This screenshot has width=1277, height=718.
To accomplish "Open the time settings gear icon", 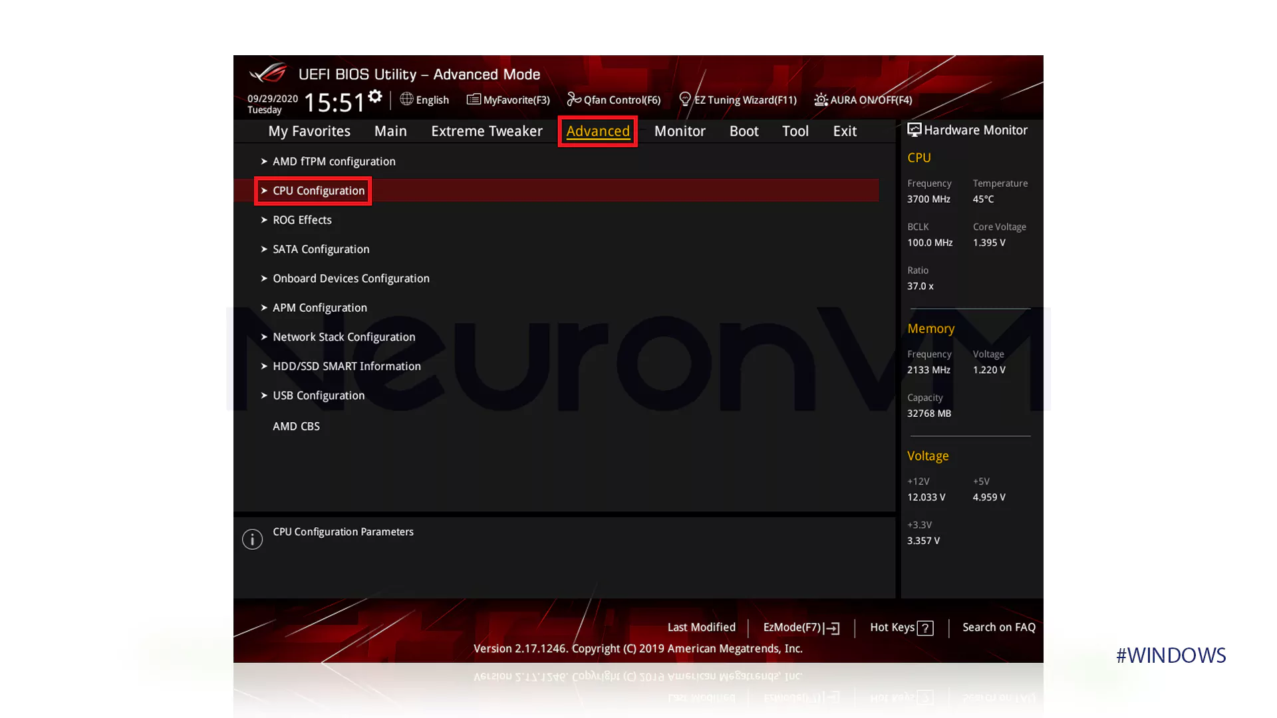I will (375, 97).
